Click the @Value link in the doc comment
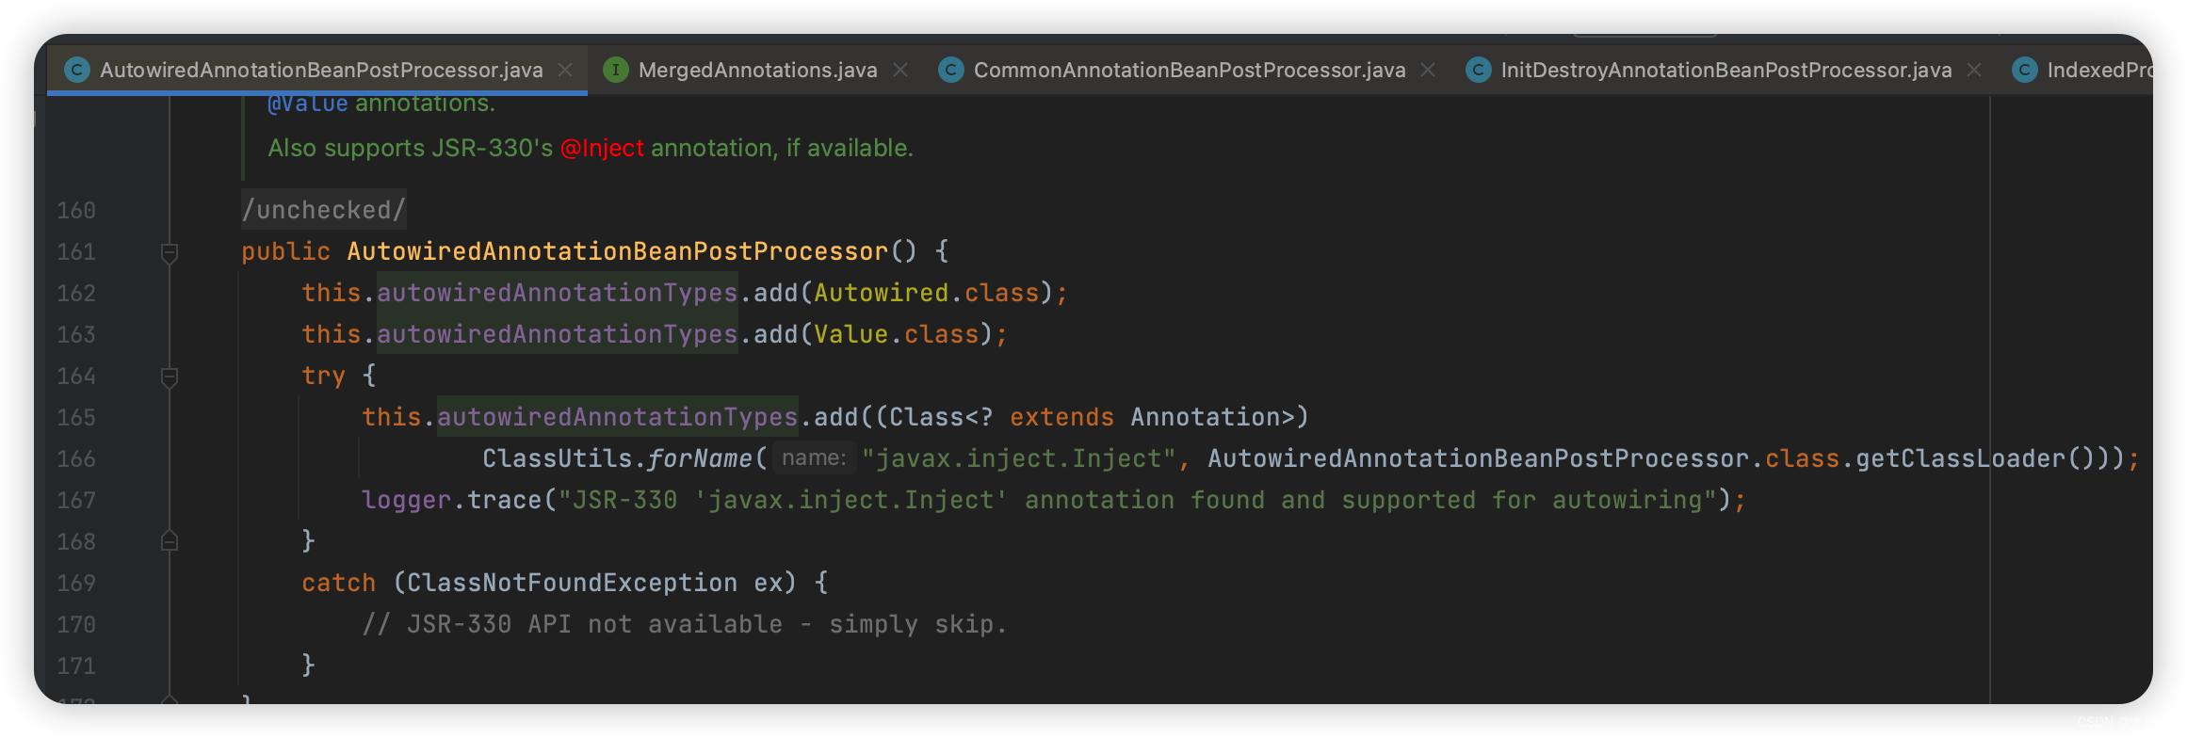 point(308,104)
